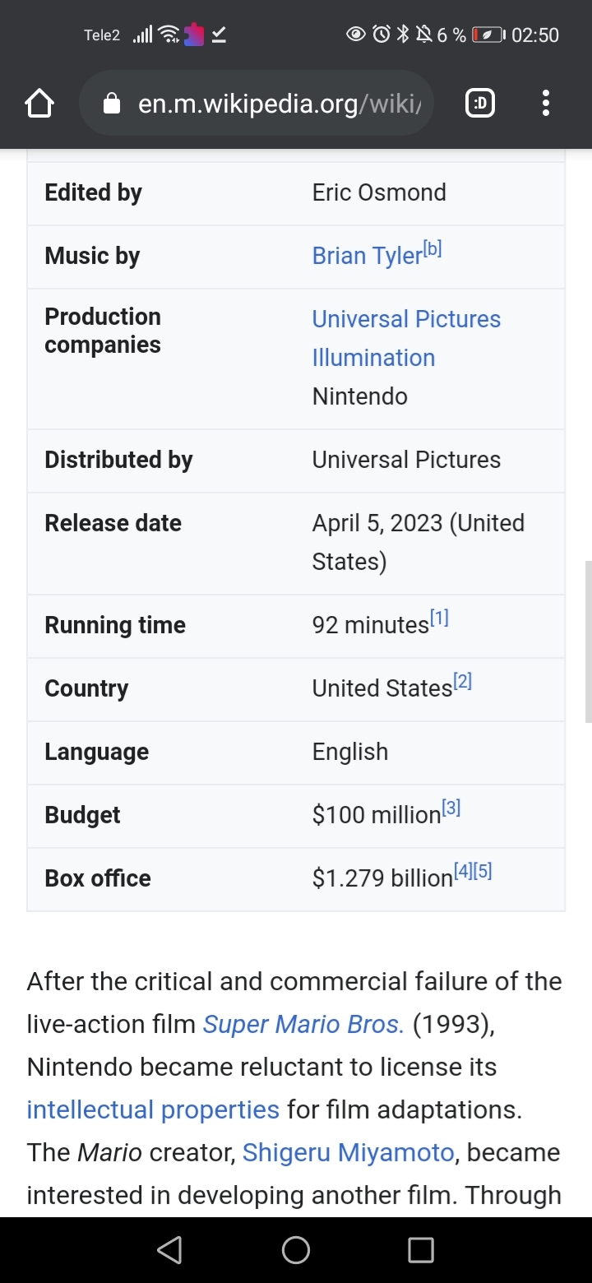Tap the Wi-Fi status icon

169,35
